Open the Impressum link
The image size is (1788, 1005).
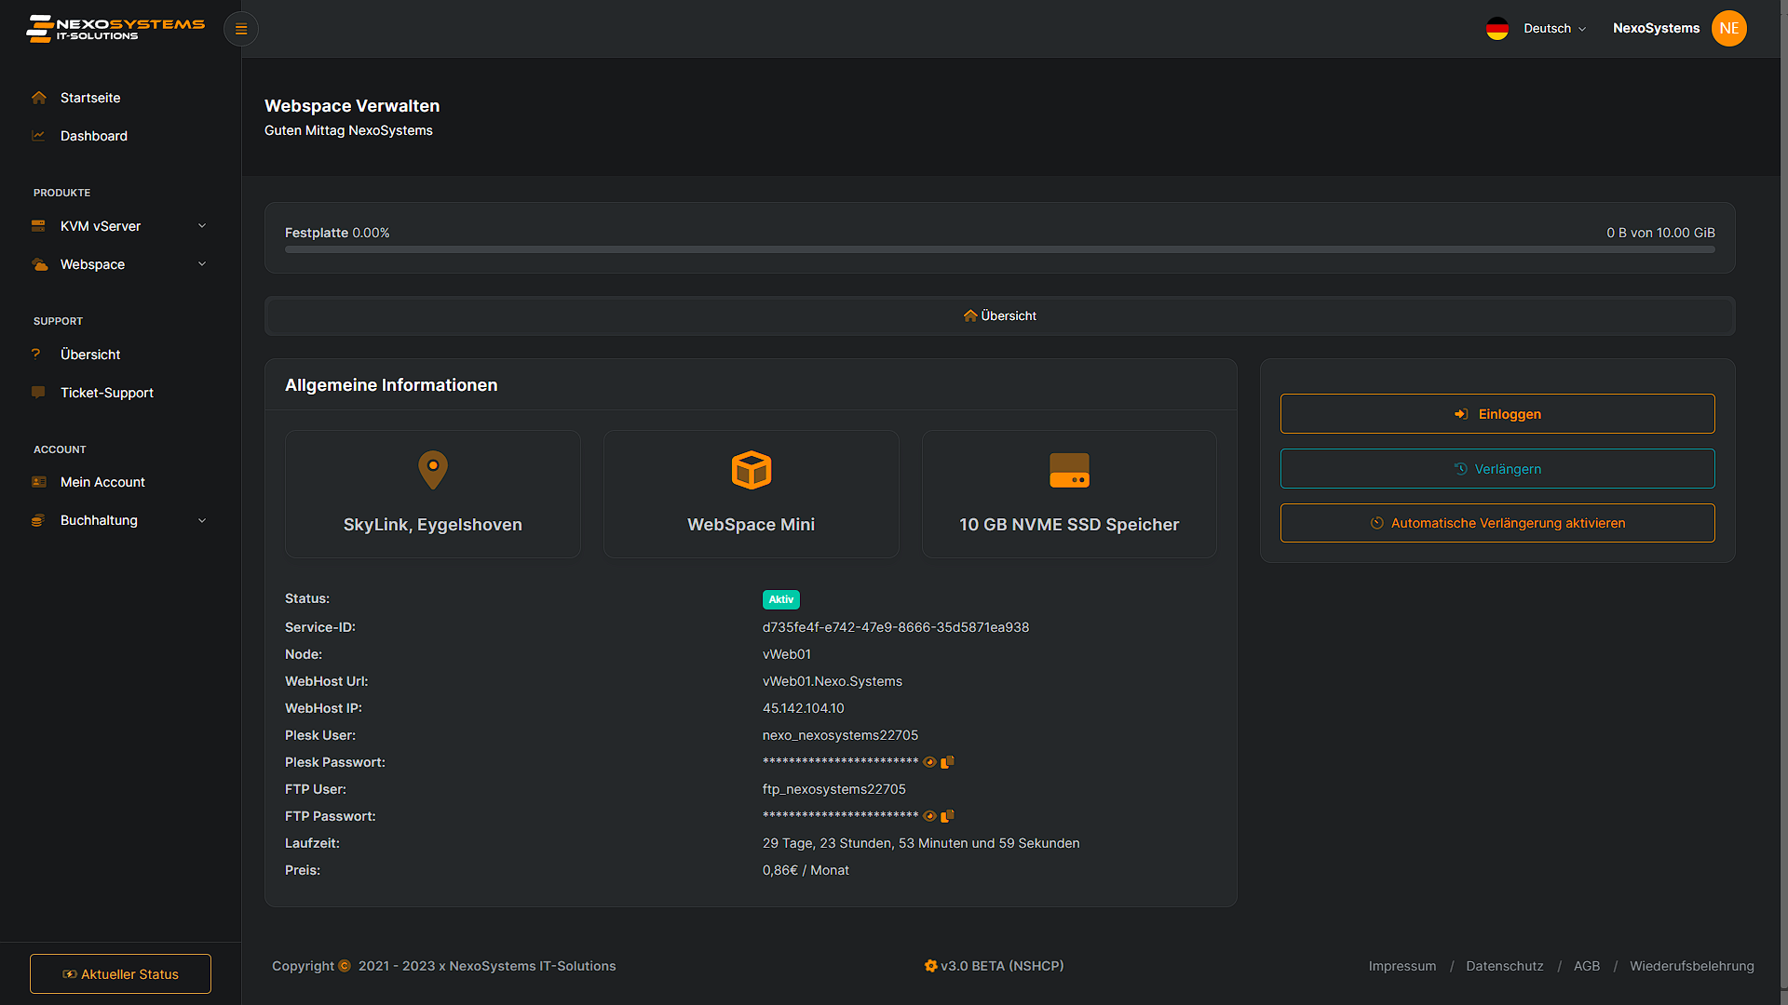point(1402,966)
